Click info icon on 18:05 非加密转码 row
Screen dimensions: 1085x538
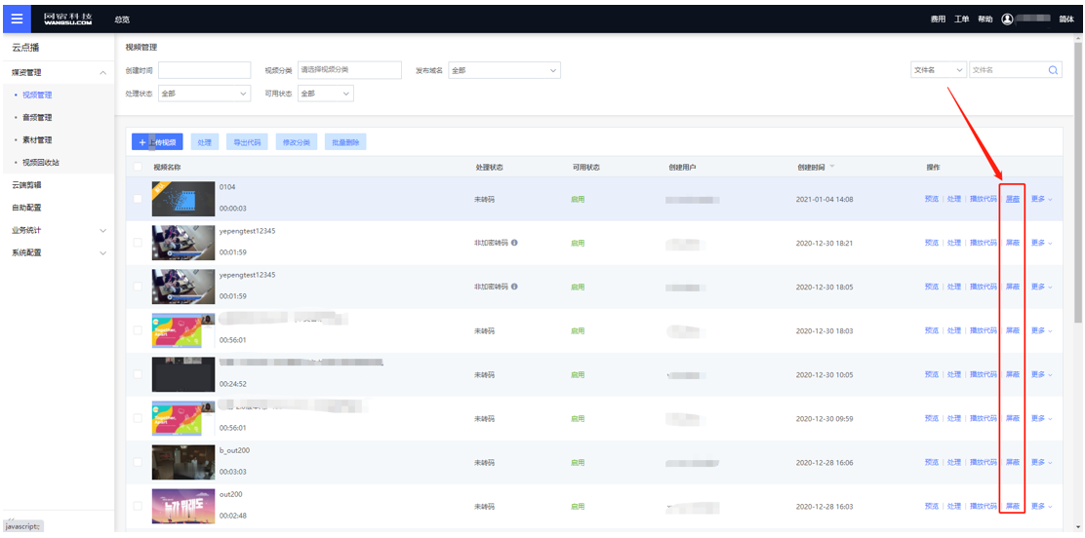(x=514, y=287)
